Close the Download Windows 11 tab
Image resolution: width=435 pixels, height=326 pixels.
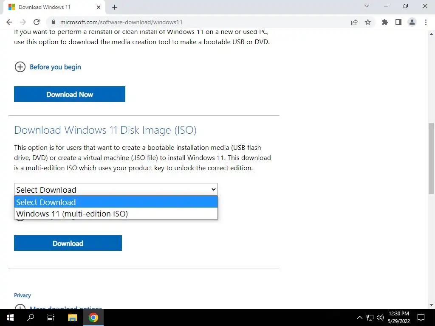tap(99, 7)
